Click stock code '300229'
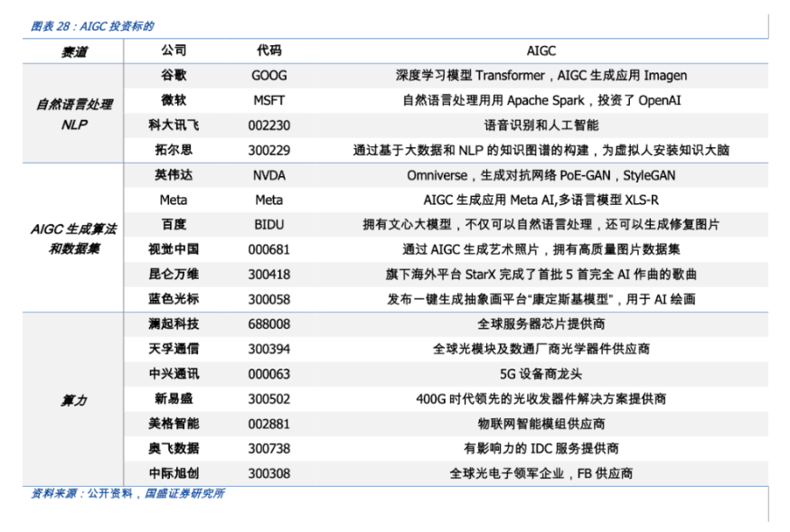The width and height of the screenshot is (790, 532). click(x=269, y=151)
